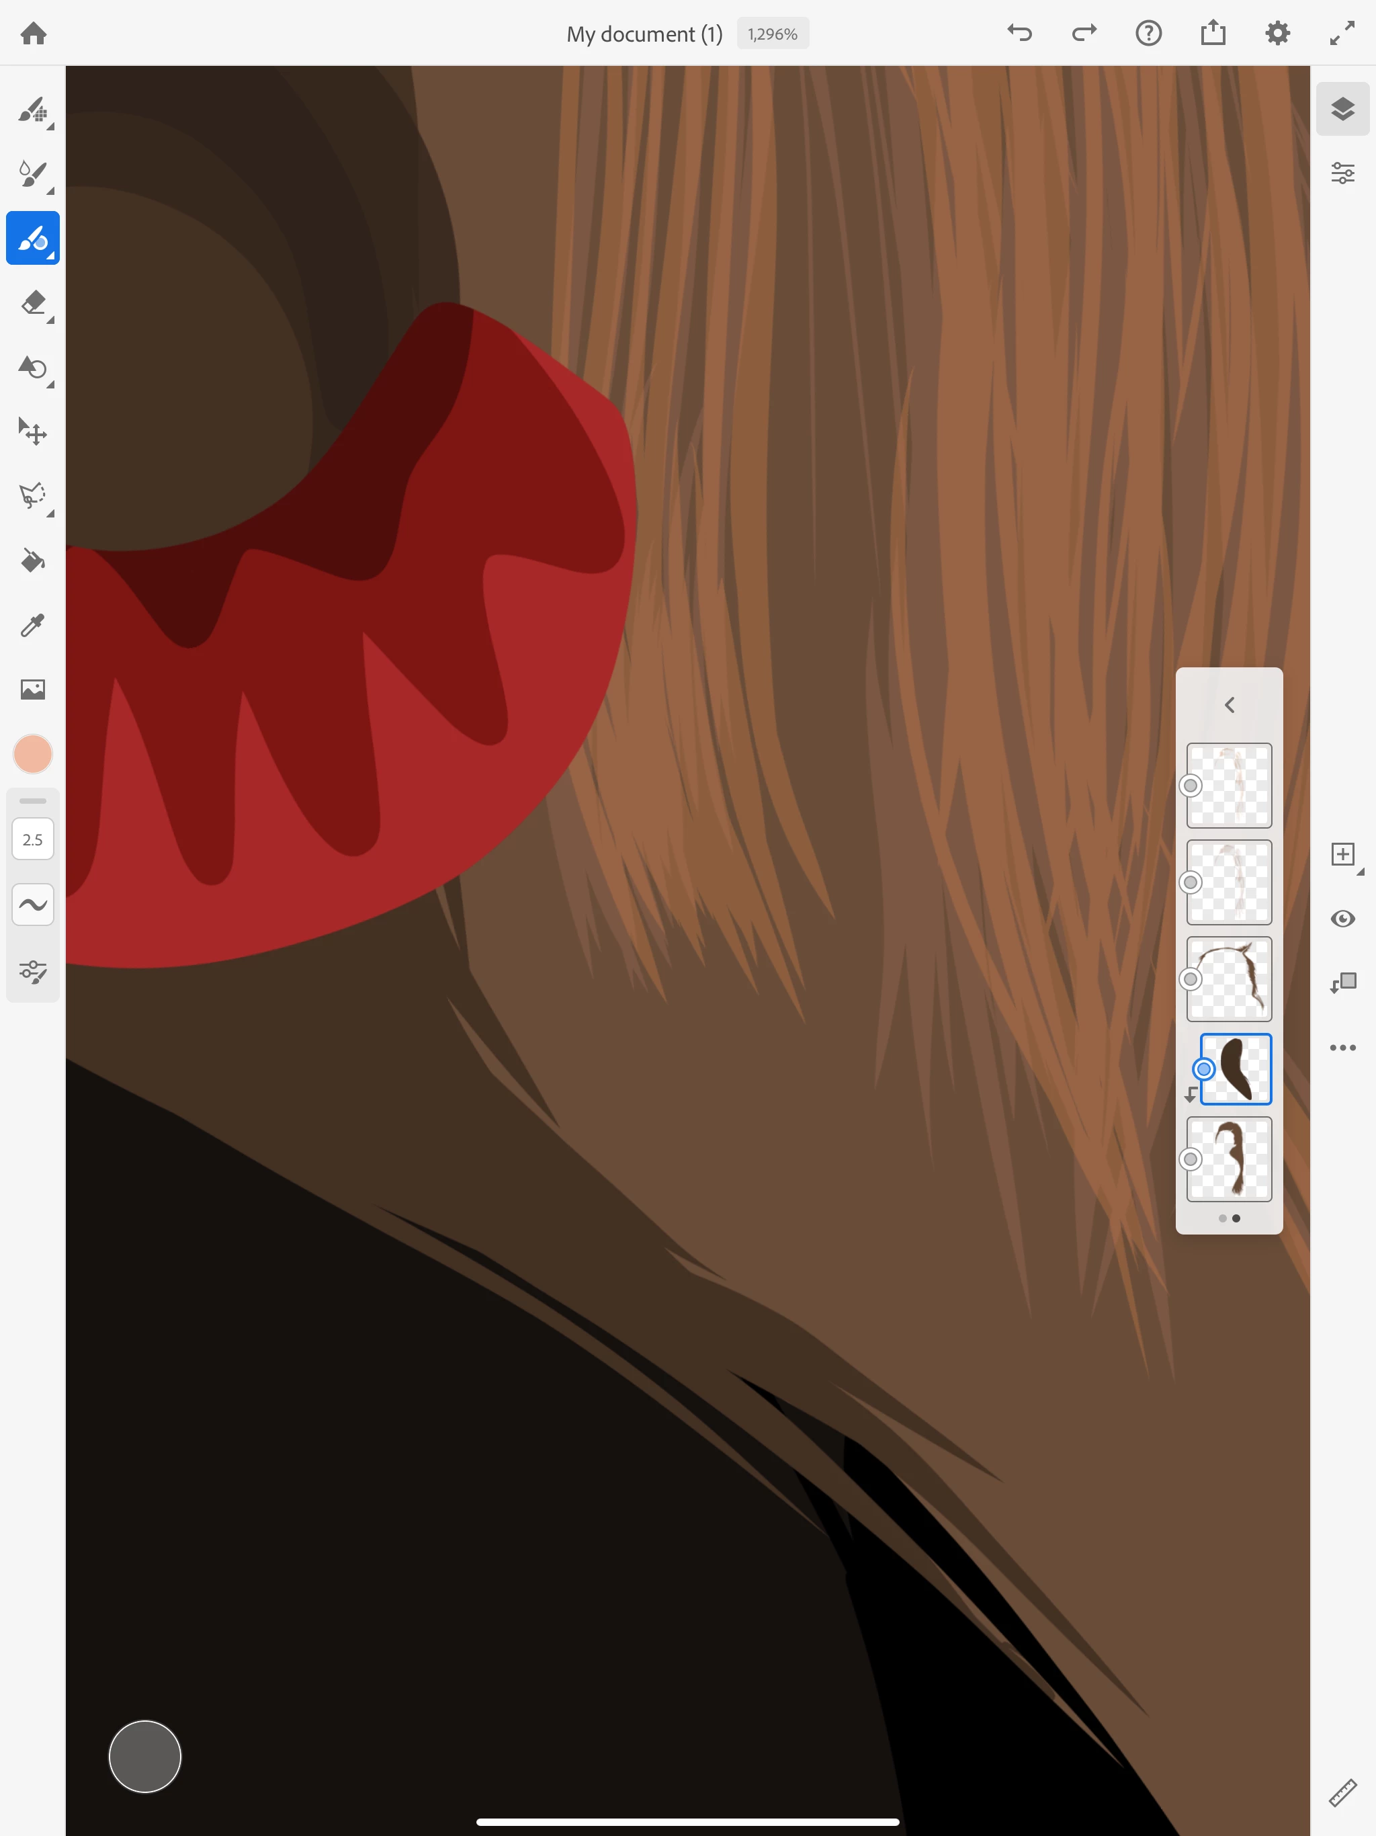1376x1836 pixels.
Task: Toggle layer visibility with eye icon
Action: point(1342,919)
